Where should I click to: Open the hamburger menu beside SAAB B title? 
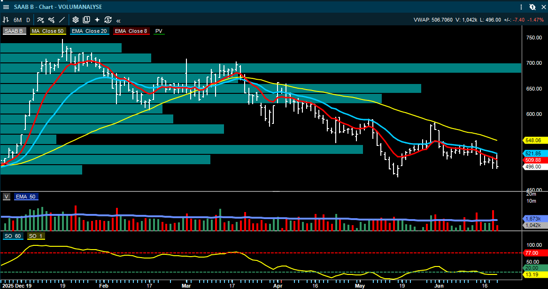(x=6, y=7)
